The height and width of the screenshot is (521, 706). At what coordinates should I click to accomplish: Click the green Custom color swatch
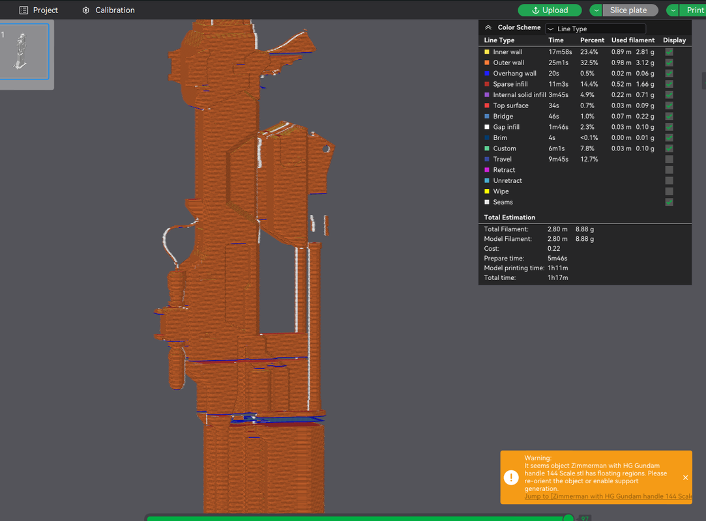pos(487,148)
